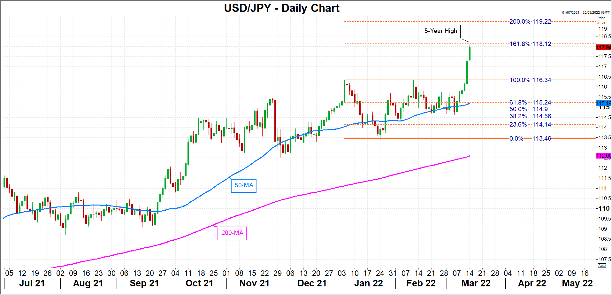
Task: Click the date range text at top right
Action: 586,12
